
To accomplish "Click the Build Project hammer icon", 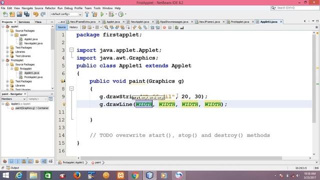I will click(x=87, y=14).
